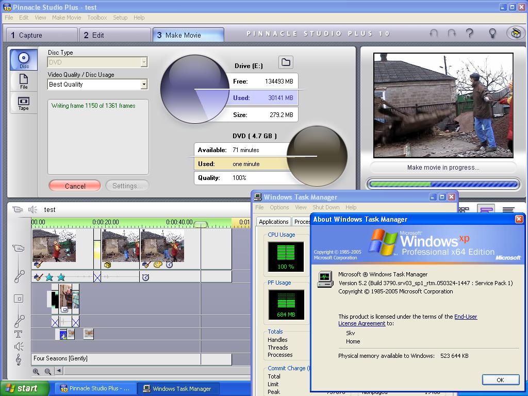Click the 0:00:20.00 mark on the timescale
Image resolution: width=528 pixels, height=396 pixels.
click(105, 222)
